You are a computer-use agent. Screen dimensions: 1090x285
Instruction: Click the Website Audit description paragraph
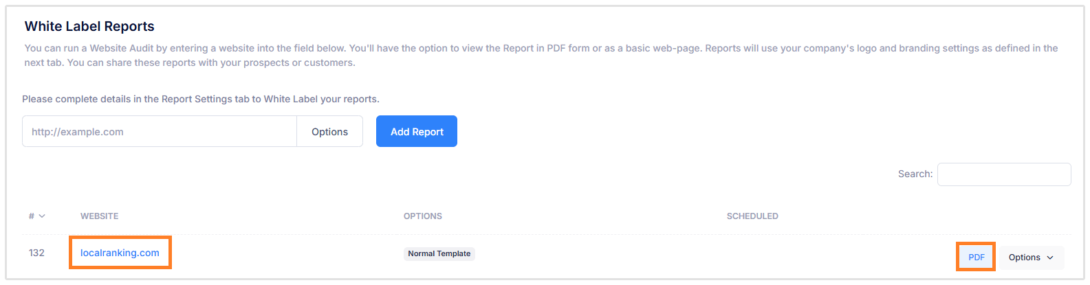[541, 56]
